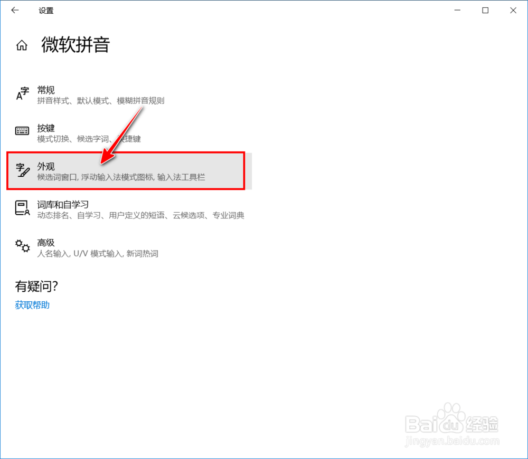Click the back arrow to return
The height and width of the screenshot is (459, 528).
(15, 10)
